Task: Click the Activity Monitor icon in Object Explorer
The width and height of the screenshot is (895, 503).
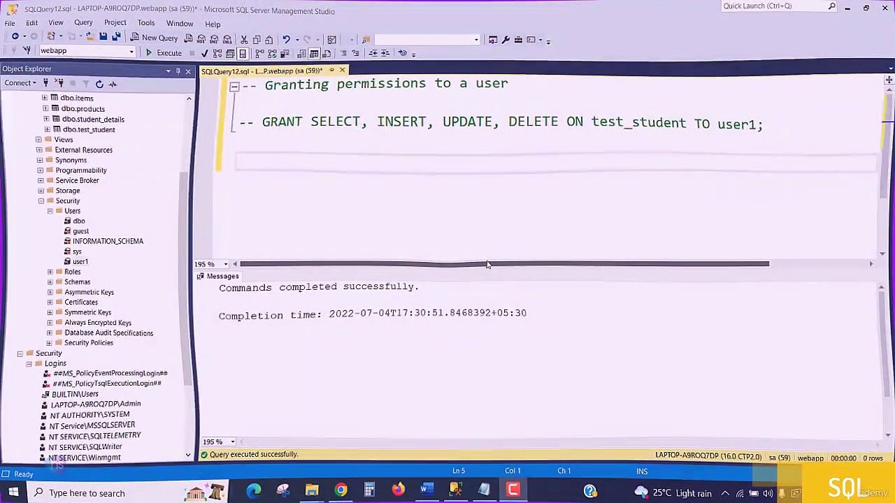Action: [113, 84]
